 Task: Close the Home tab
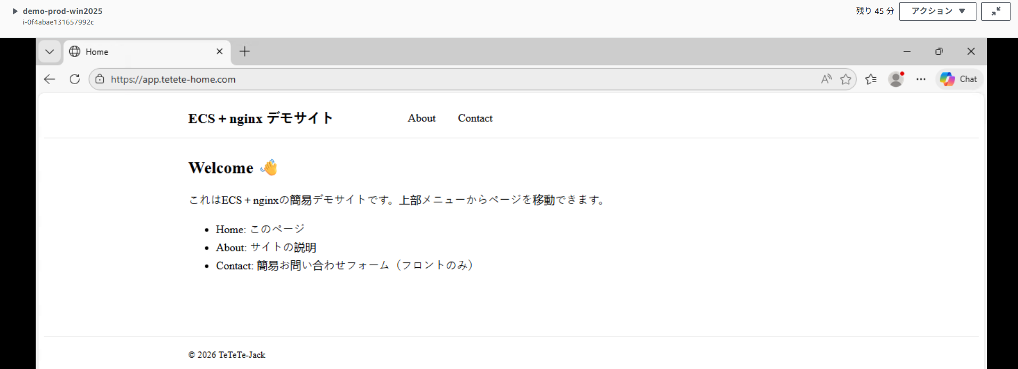219,52
